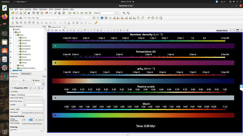The image size is (243, 136).
Task: Click the Undo arrow in the toolbar
Action: [x=46, y=13]
